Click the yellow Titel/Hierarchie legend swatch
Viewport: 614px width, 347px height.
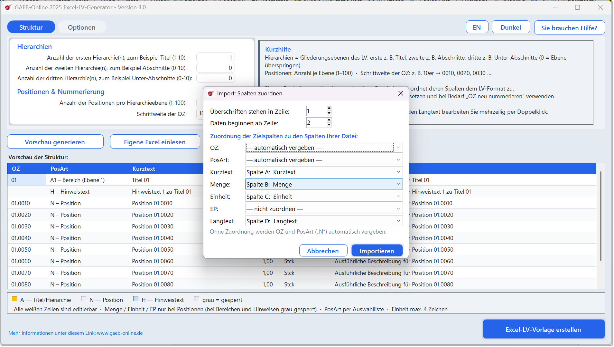[x=14, y=299]
